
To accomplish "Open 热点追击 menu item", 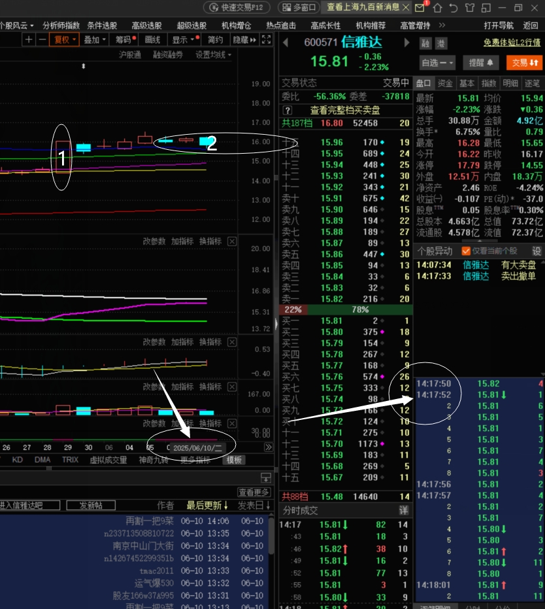I will (281, 26).
